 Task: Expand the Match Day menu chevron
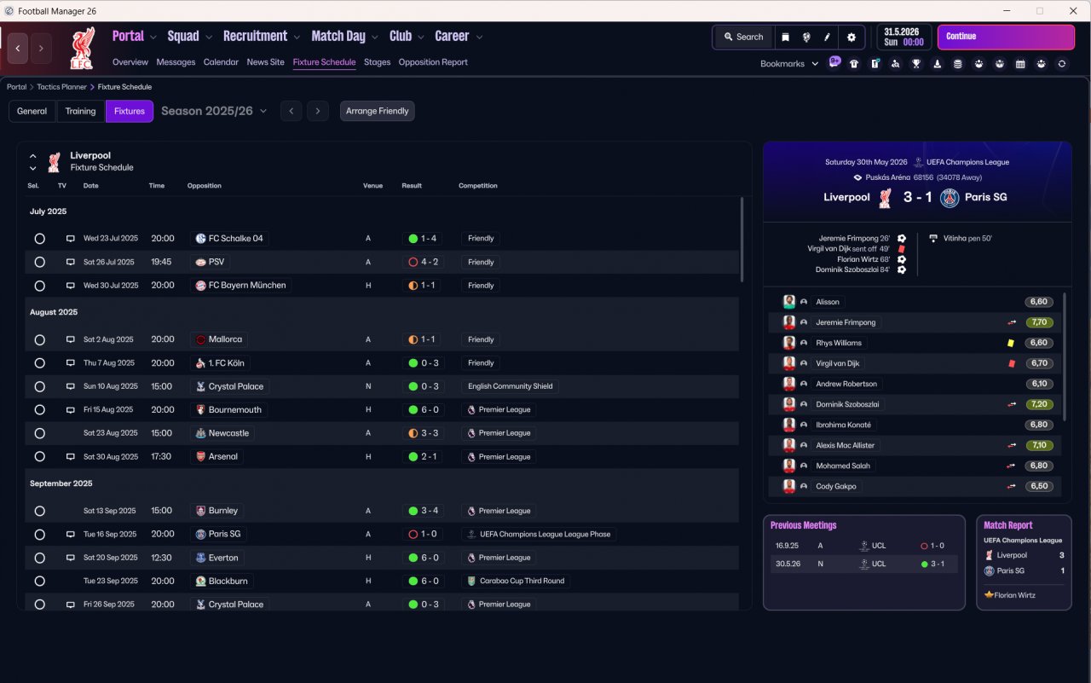[374, 38]
